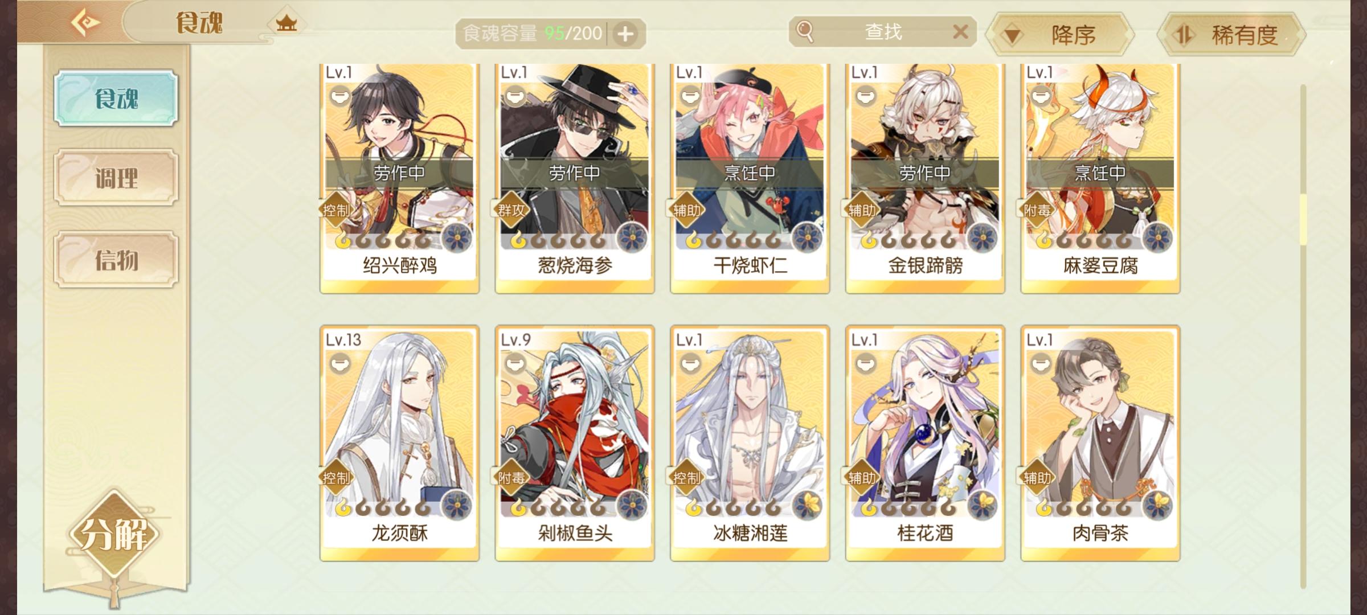Viewport: 1367px width, 615px height.
Task: Toggle the bowl marker on 桂花酒 card
Action: (865, 363)
